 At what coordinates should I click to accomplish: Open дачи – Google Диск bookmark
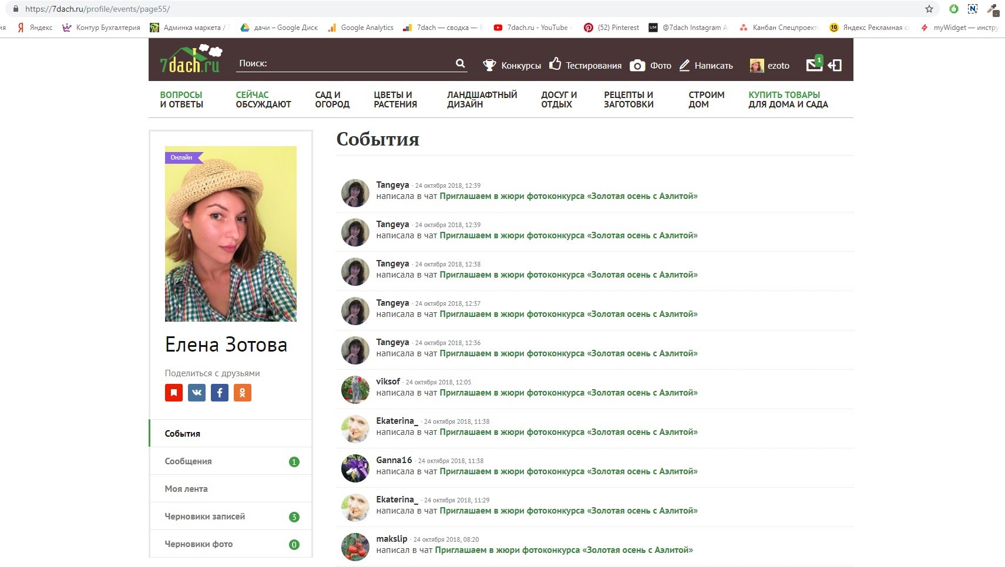tap(279, 28)
